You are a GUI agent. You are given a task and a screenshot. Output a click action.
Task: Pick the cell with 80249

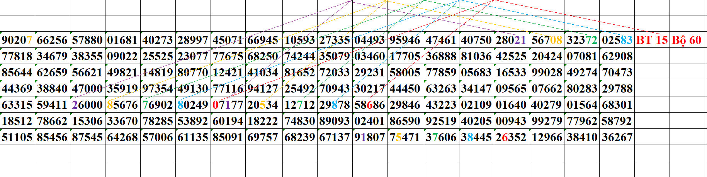[193, 105]
